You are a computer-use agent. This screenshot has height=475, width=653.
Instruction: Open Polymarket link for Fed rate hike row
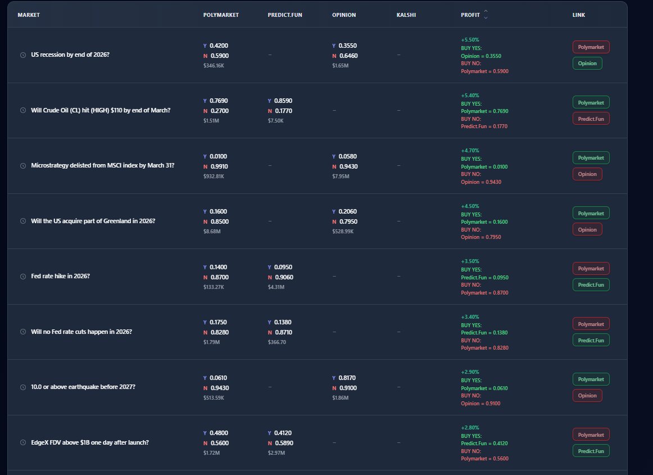(591, 269)
